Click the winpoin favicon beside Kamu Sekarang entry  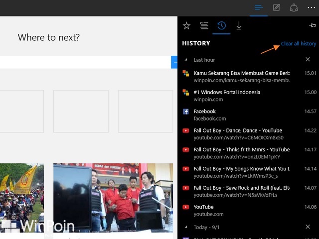tap(186, 73)
